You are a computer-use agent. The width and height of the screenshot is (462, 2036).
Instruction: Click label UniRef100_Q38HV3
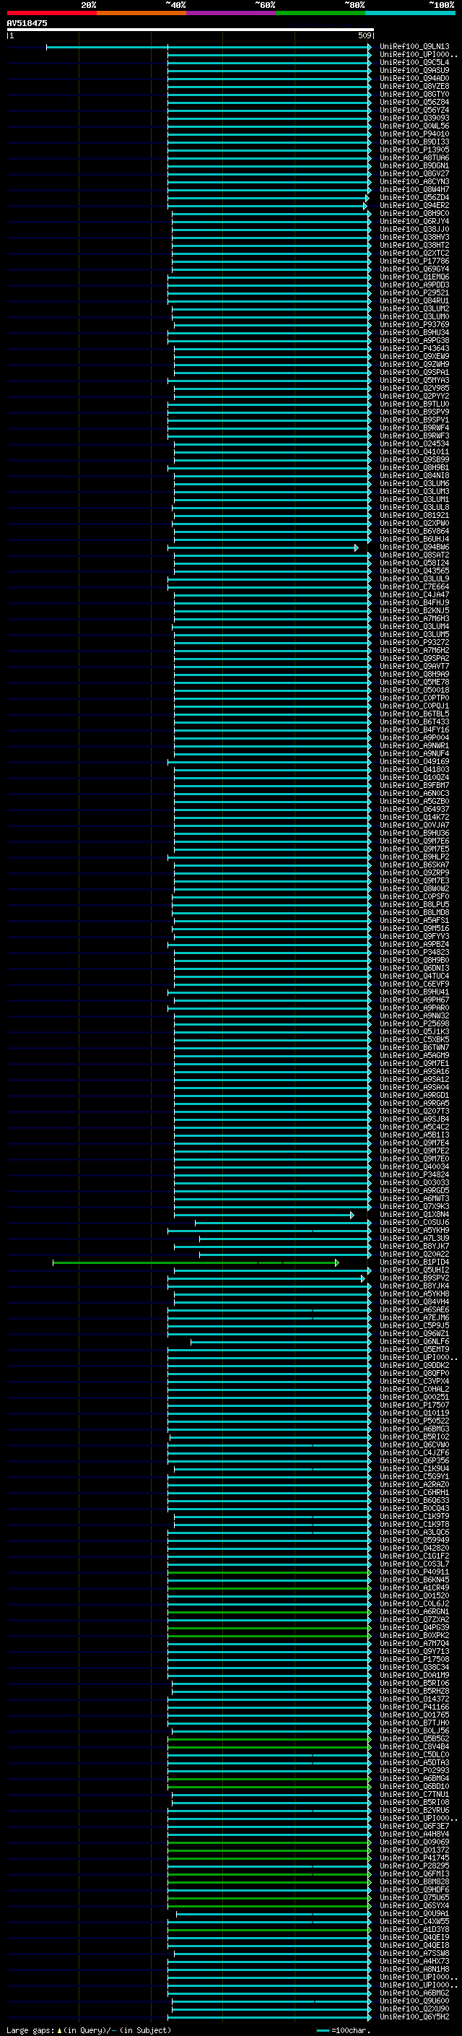tap(414, 237)
